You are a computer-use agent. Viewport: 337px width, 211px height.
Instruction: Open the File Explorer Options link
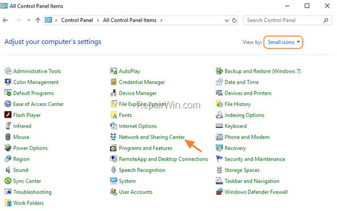pyautogui.click(x=143, y=104)
